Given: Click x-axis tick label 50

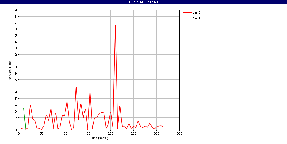Looking at the screenshot, I should 42,133.
